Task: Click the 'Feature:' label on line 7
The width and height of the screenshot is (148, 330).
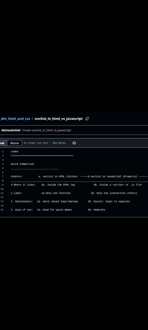Action: tap(17, 177)
